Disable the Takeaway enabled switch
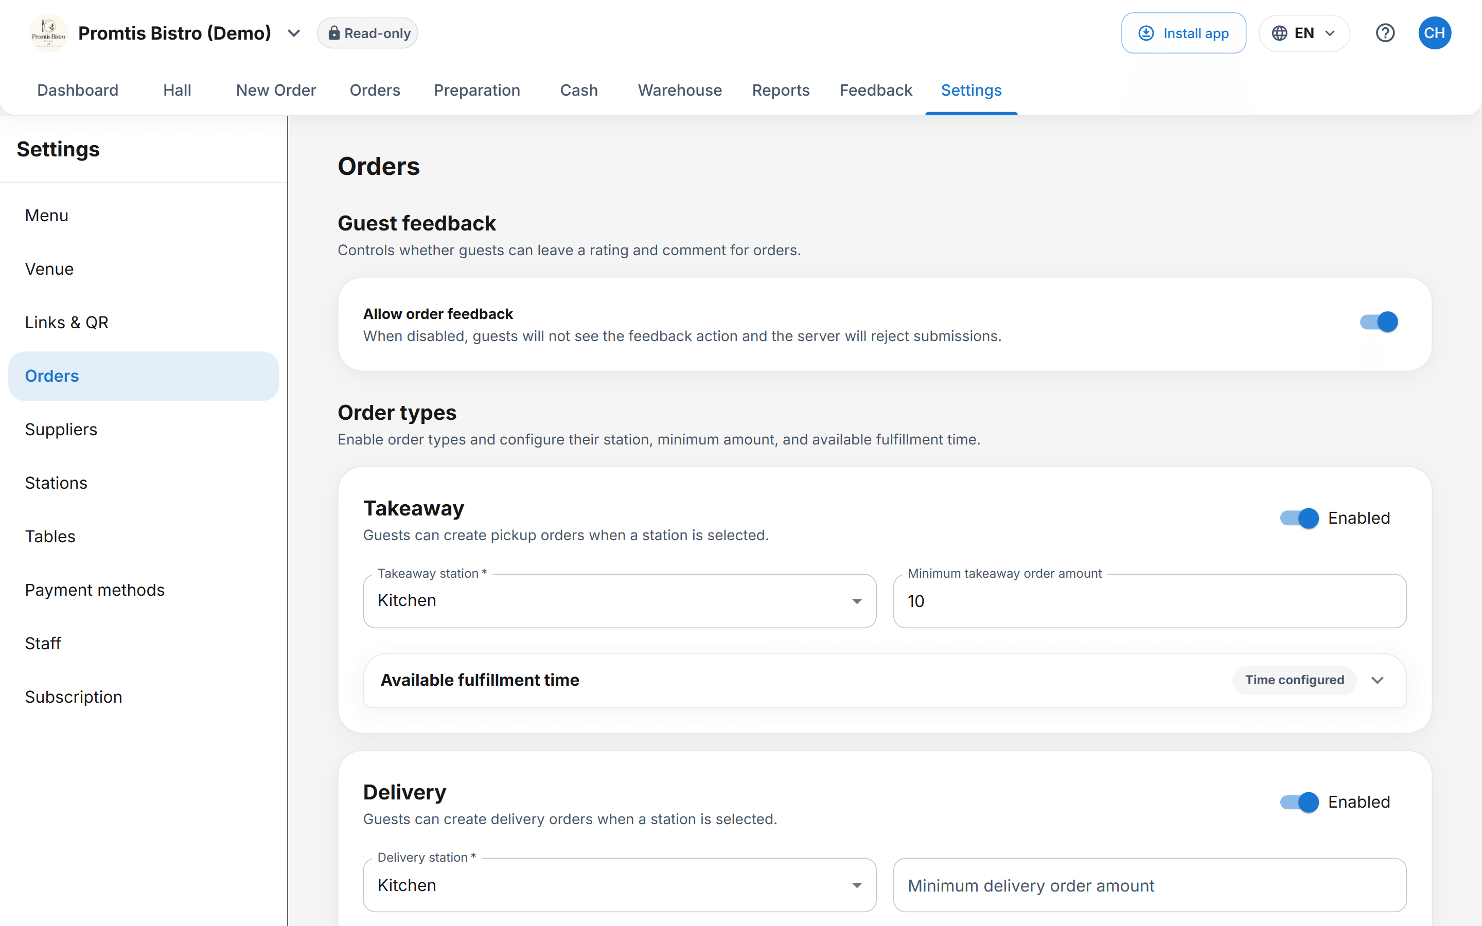1482x926 pixels. (1299, 518)
